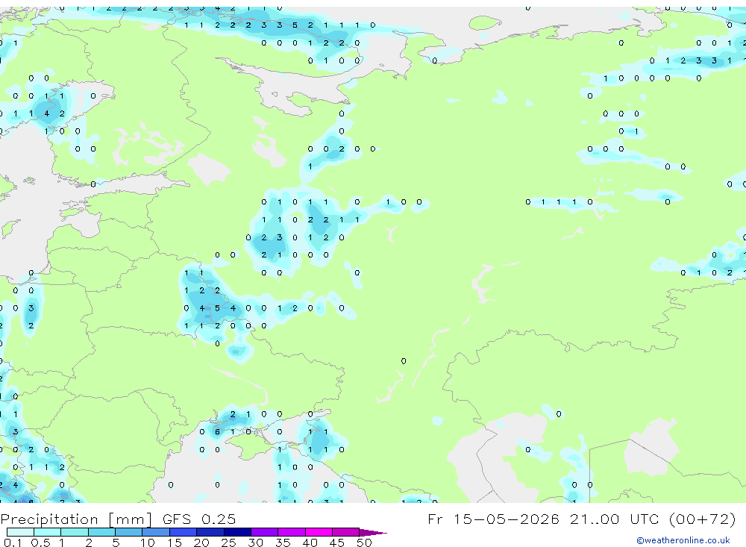This screenshot has width=746, height=547.
Task: Select the legend swatch between 35 and 40
Action: (292, 532)
